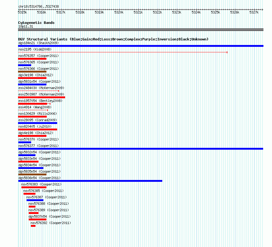Click the nsv576370 variant label
272x247 pixels.
[x=39, y=139]
